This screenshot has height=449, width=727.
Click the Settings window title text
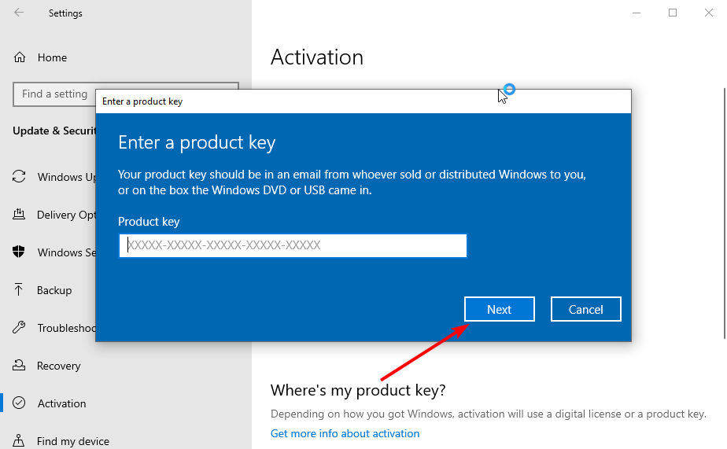pos(65,13)
